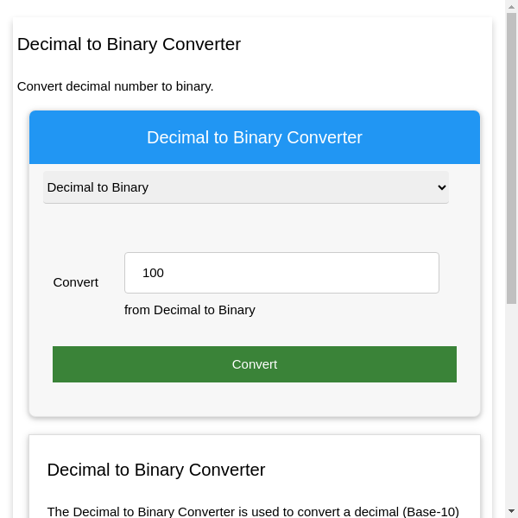This screenshot has width=518, height=518.
Task: Click the Convert label beside the input
Action: coord(76,282)
